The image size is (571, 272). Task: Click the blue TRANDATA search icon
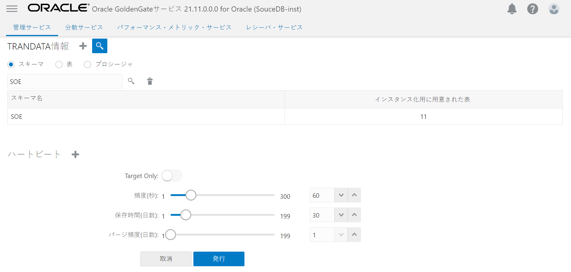(x=100, y=46)
